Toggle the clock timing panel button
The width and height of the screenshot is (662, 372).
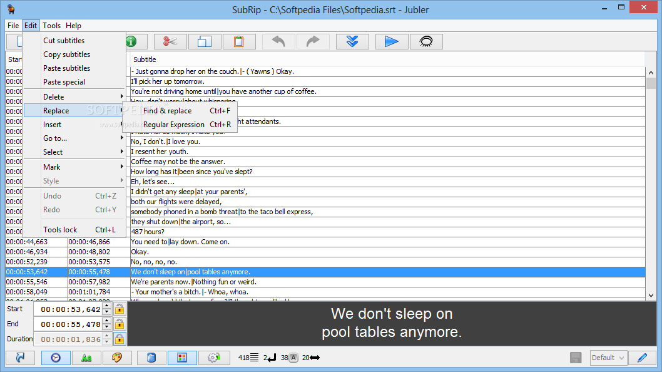(x=56, y=358)
